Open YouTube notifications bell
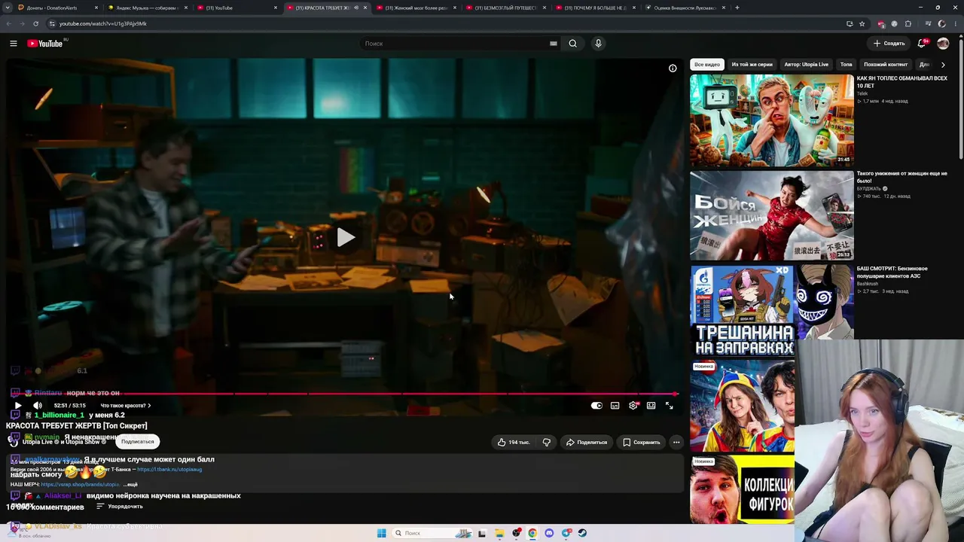Viewport: 964px width, 542px height. pyautogui.click(x=922, y=44)
